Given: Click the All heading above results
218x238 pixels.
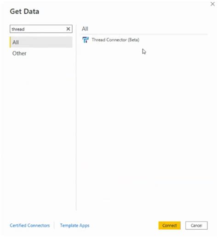Looking at the screenshot, I should pyautogui.click(x=85, y=28).
